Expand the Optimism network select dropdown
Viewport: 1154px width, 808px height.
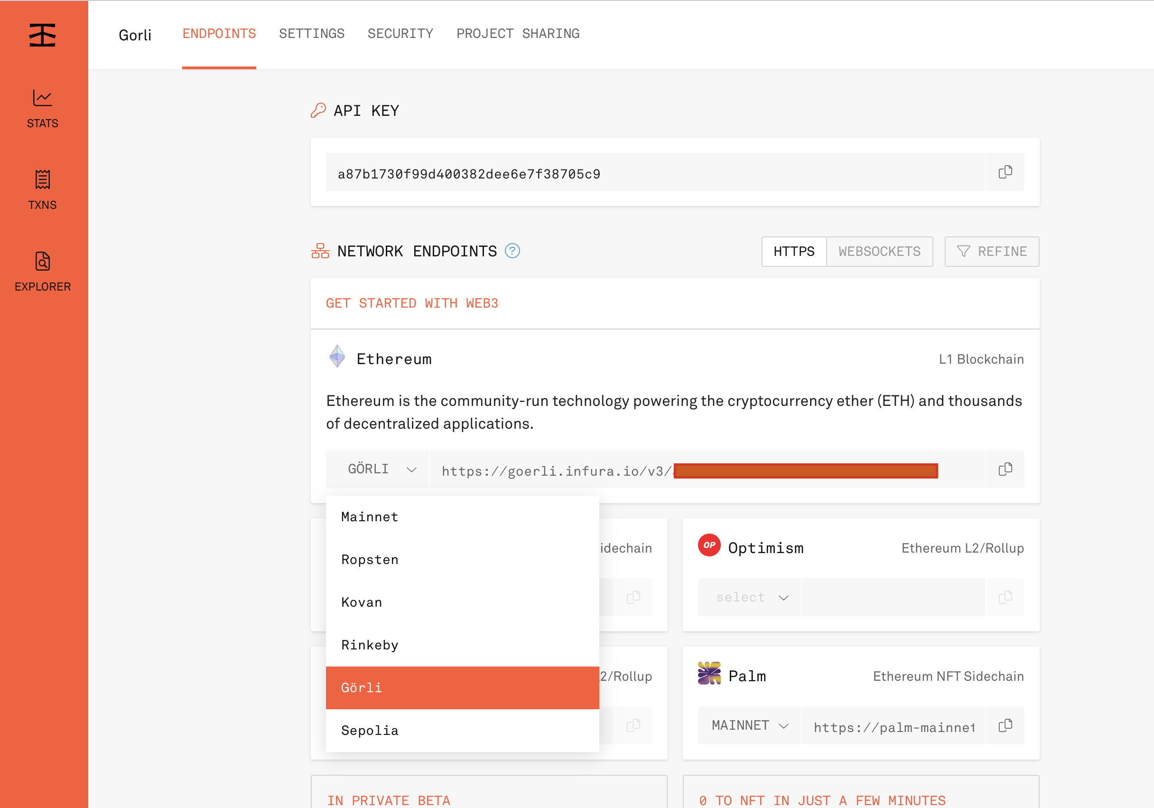[x=749, y=597]
